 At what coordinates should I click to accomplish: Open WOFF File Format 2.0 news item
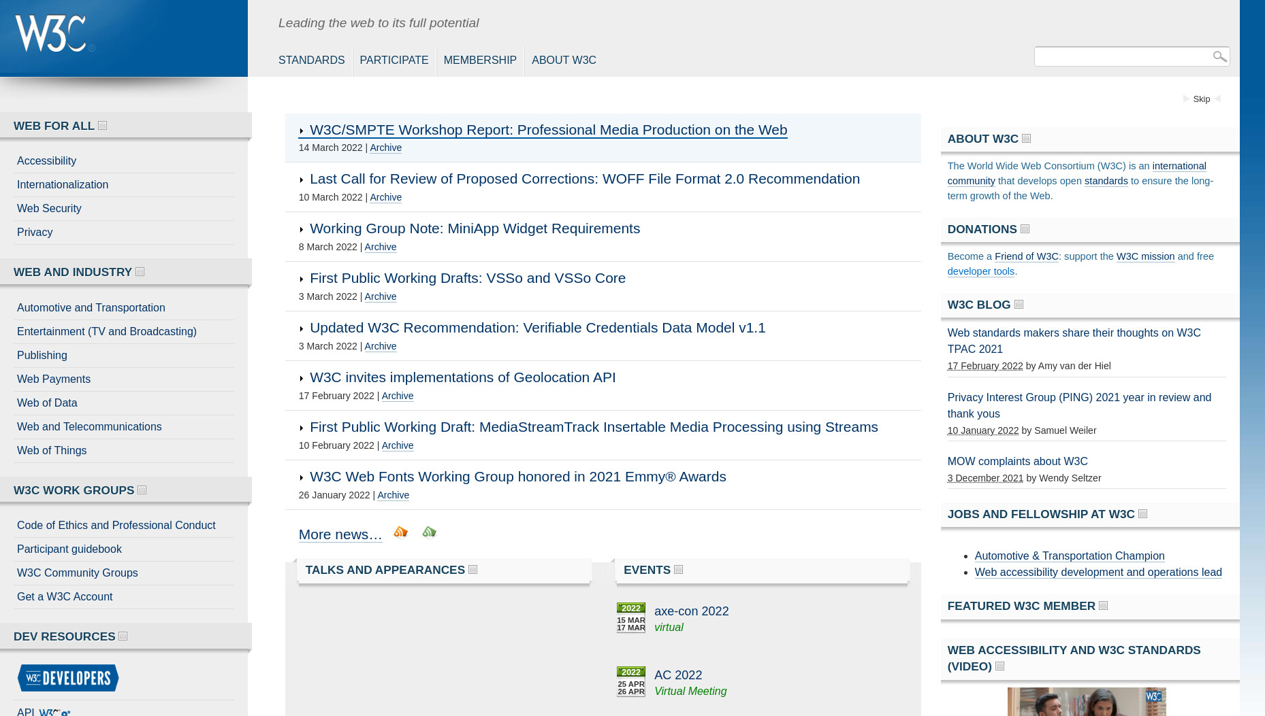(x=585, y=179)
